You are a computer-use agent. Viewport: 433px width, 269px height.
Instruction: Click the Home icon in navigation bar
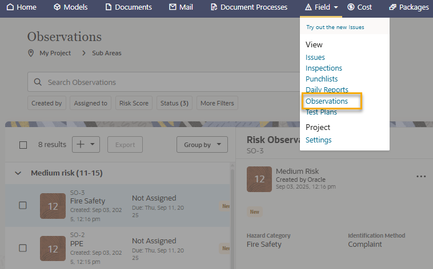tap(9, 7)
